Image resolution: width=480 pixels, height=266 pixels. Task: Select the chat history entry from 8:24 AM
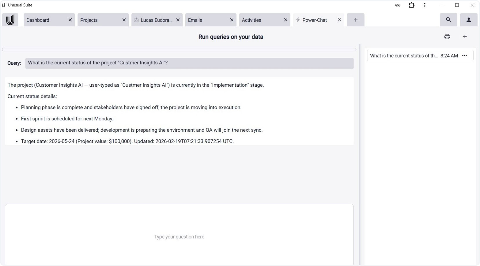pos(403,56)
